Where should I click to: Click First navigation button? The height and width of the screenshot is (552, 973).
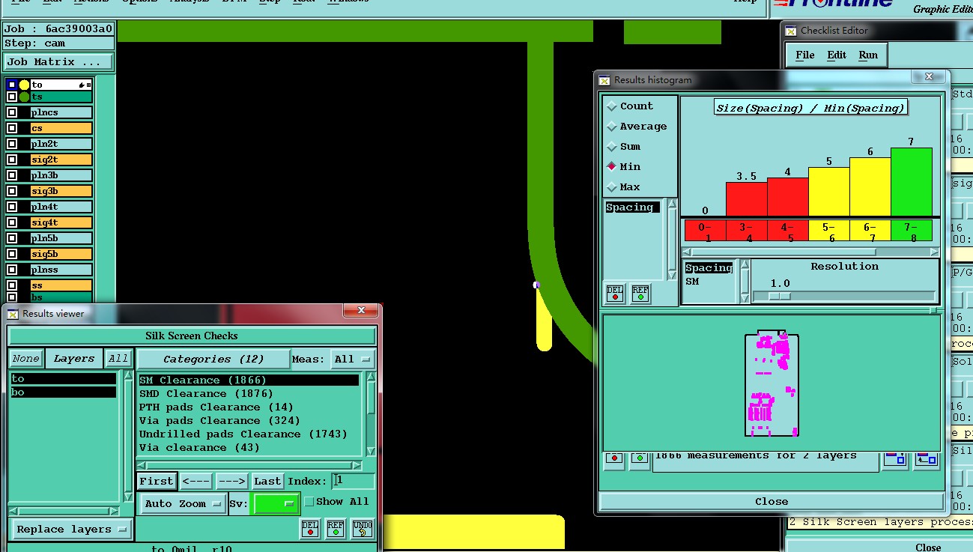157,481
